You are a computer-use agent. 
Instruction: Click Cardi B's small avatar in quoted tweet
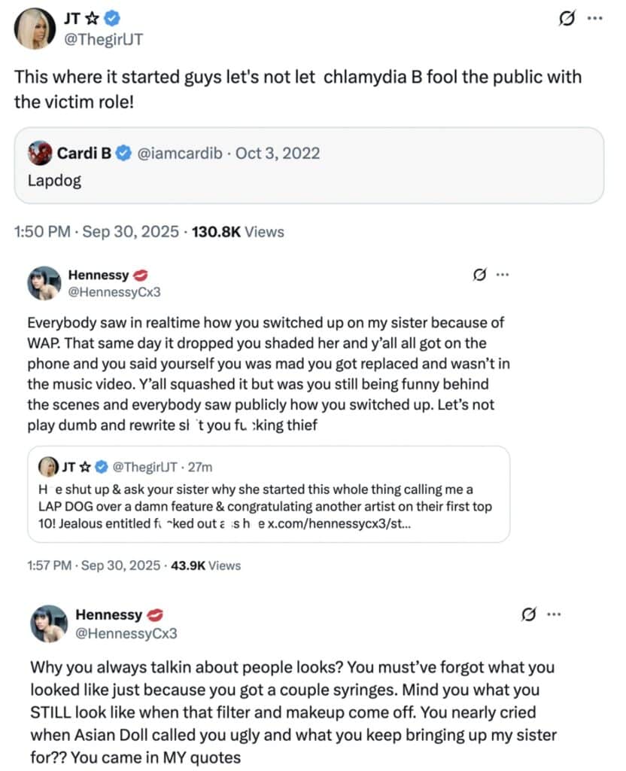coord(41,154)
